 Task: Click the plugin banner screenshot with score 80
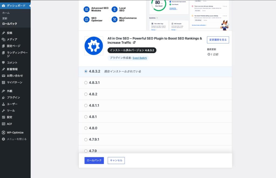pos(189,15)
